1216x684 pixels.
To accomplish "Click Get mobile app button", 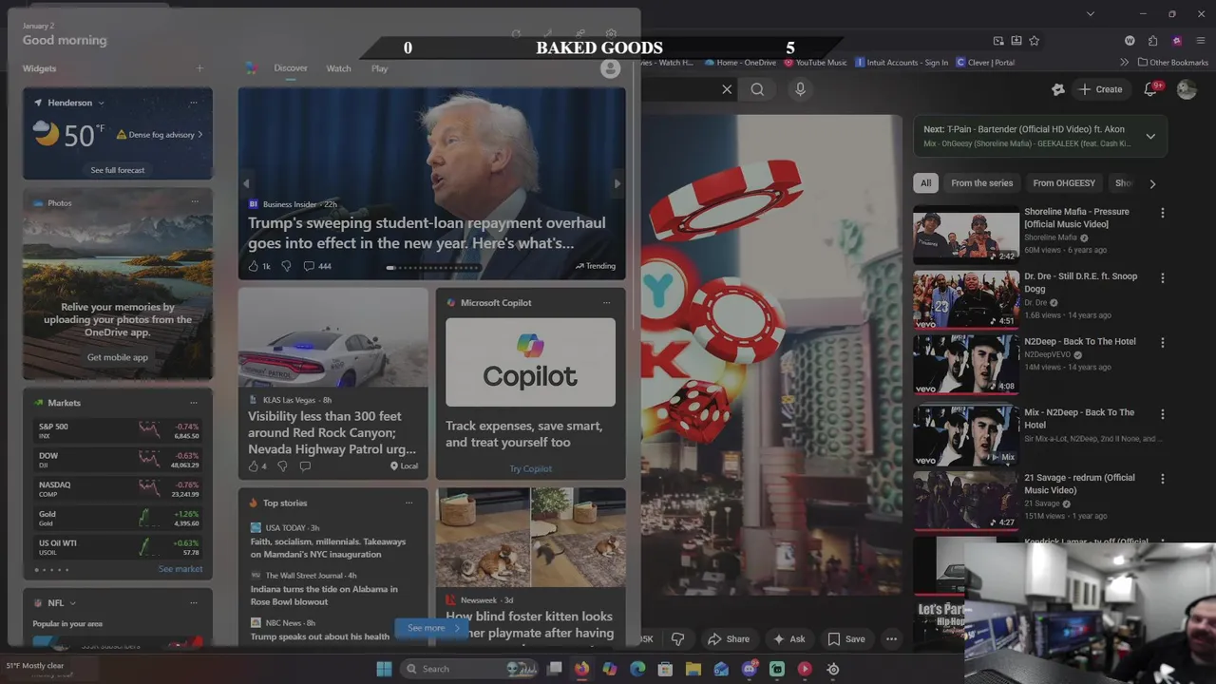I will (118, 357).
